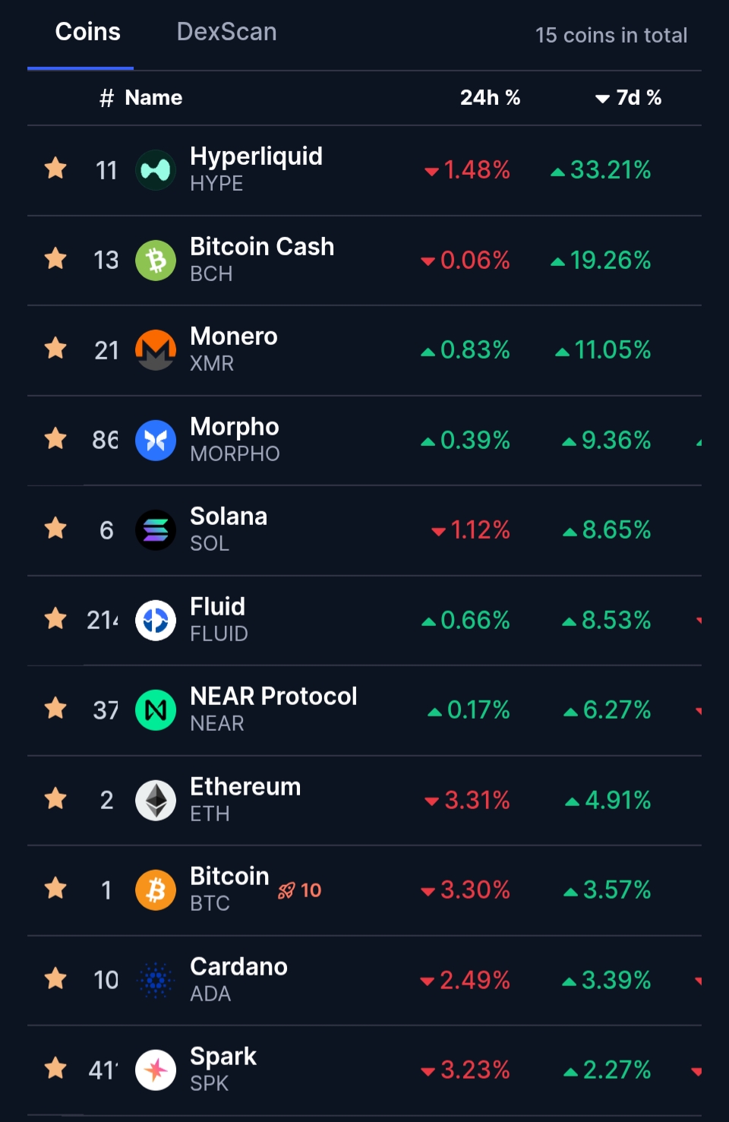Toggle the 7d % sort arrow
Image resolution: width=729 pixels, height=1122 pixels.
coord(602,99)
